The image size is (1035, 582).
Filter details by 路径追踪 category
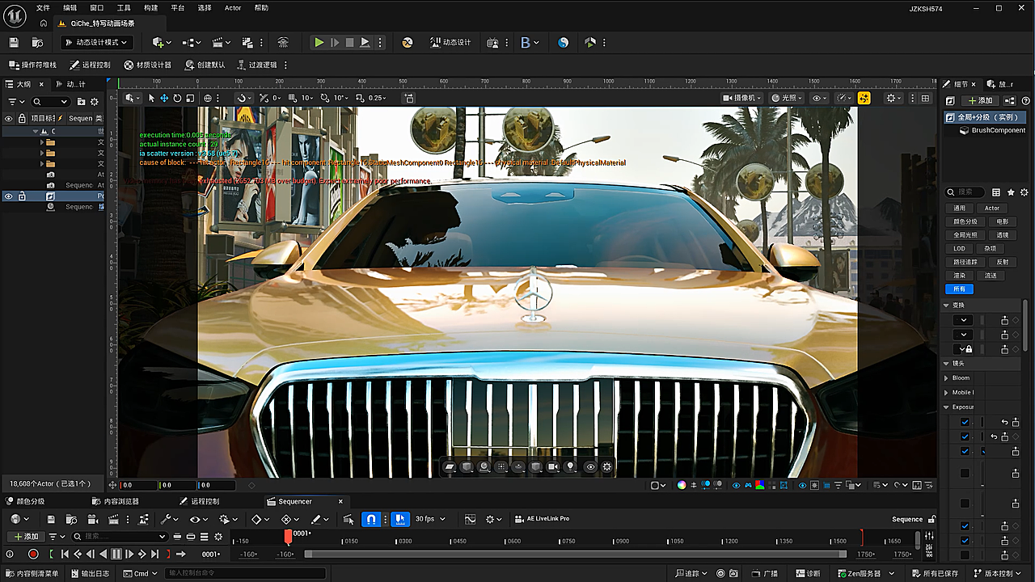point(965,262)
